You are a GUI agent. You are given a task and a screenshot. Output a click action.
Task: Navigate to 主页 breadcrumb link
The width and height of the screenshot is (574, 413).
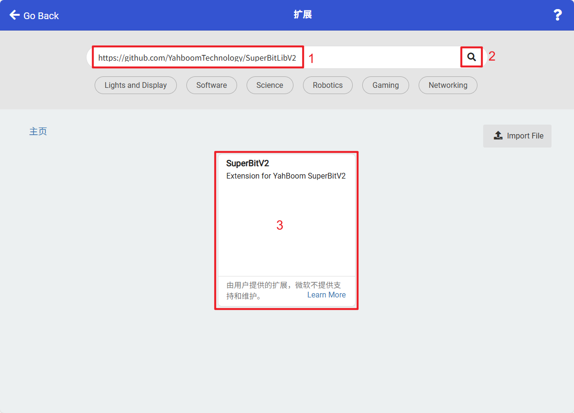[38, 131]
